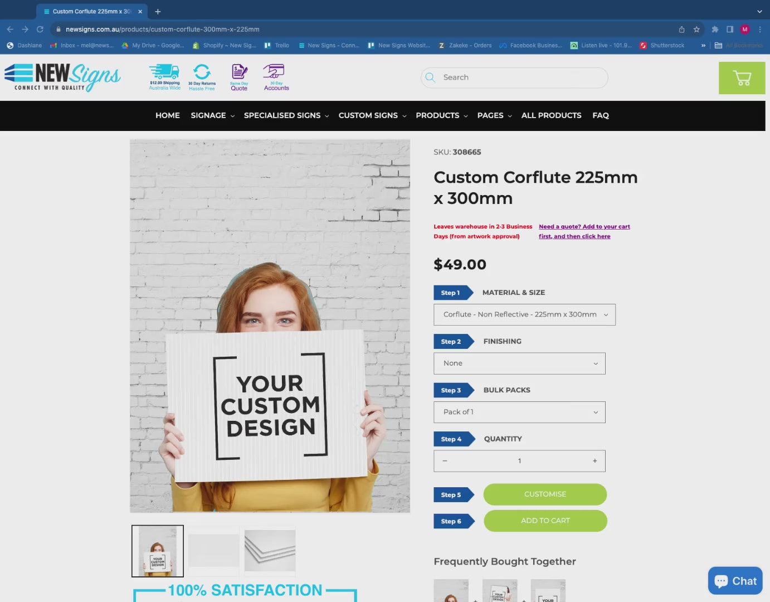
Task: Go back with browser back arrow
Action: tap(10, 29)
